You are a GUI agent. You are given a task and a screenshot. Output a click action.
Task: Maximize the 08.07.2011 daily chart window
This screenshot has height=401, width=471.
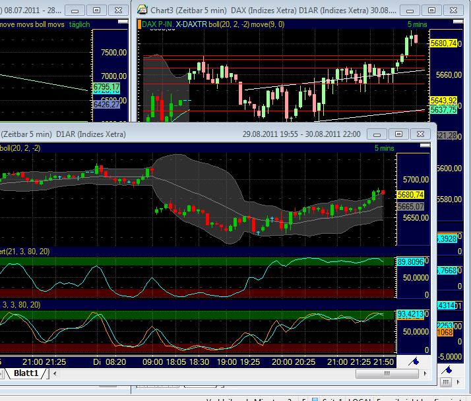pyautogui.click(x=96, y=11)
